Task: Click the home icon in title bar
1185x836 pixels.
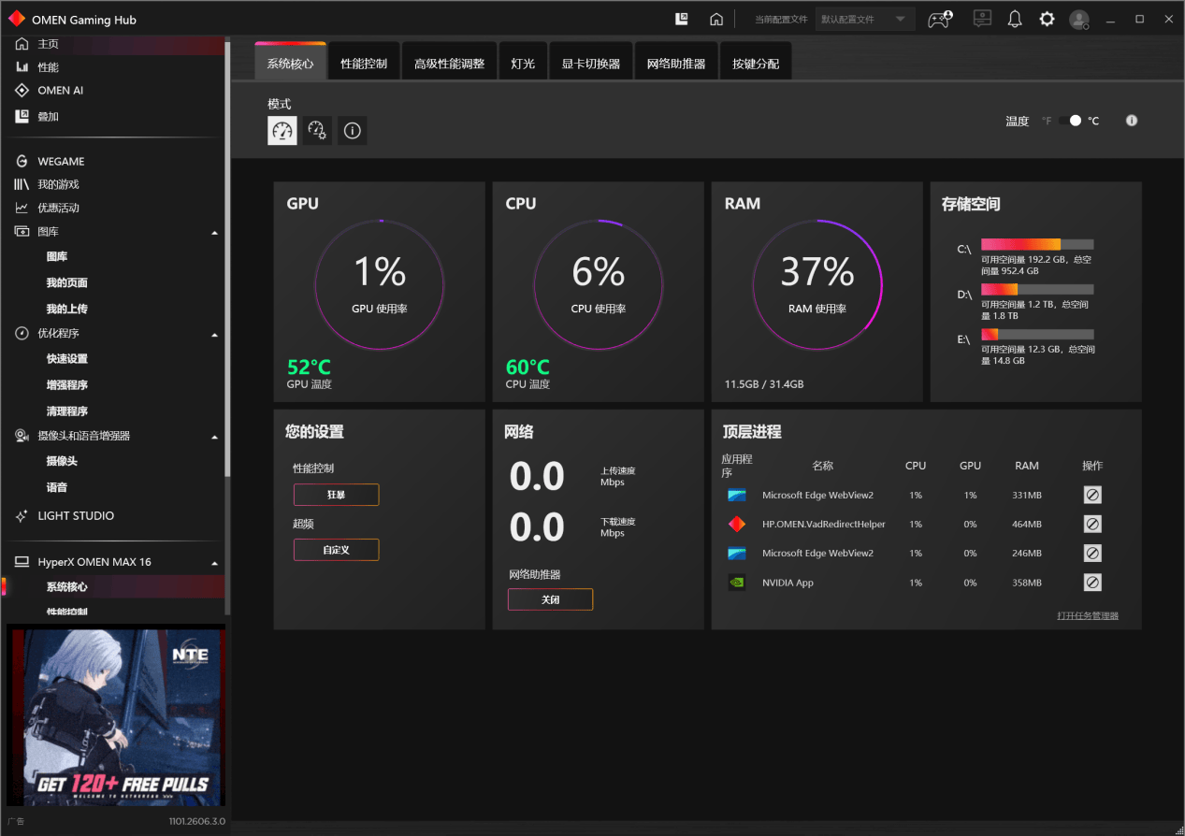Action: (x=716, y=19)
